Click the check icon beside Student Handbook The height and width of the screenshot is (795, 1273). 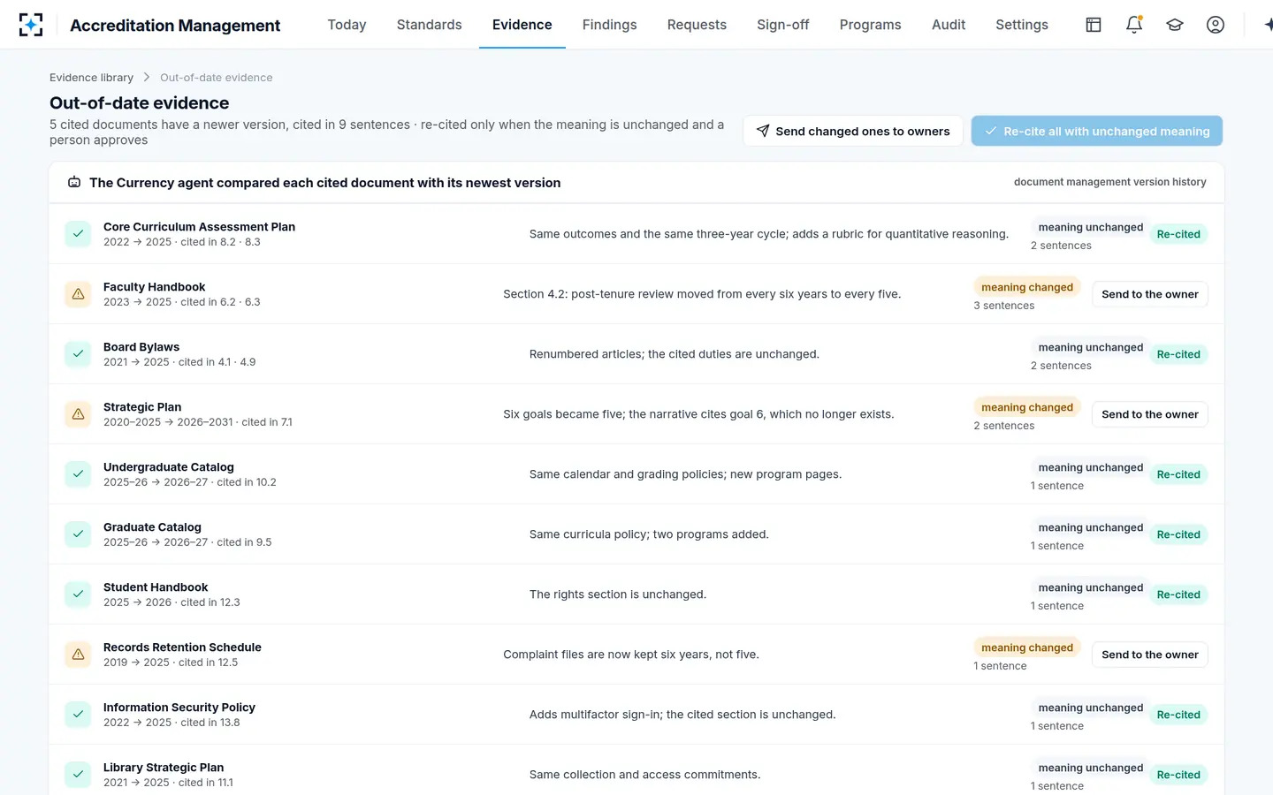coord(78,594)
